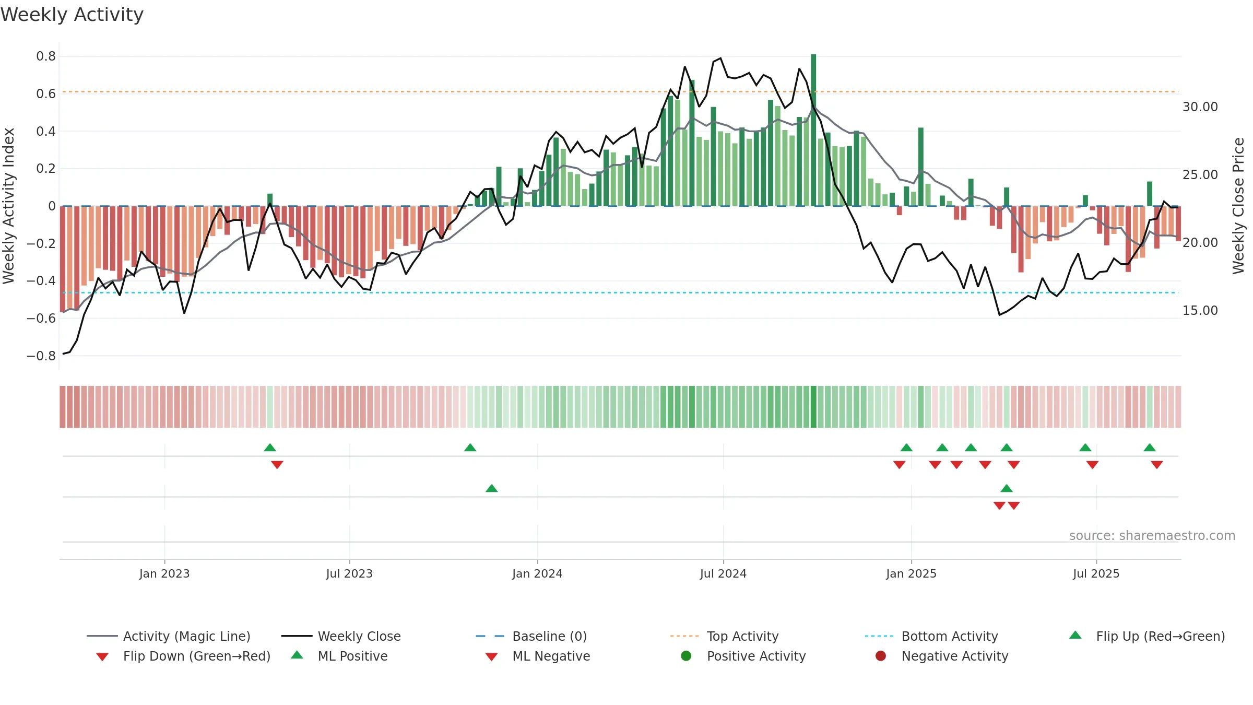Toggle Flip Up (Red→Green) in the legend
The width and height of the screenshot is (1253, 705).
click(x=1146, y=636)
